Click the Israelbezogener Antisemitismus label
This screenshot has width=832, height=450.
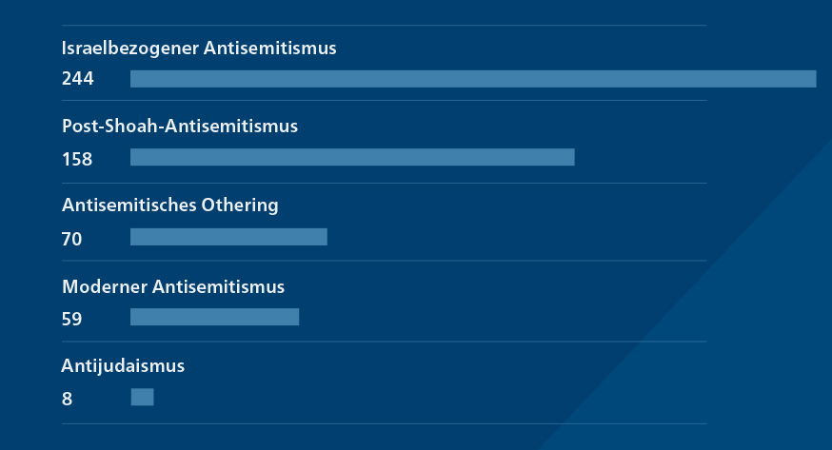coord(199,49)
